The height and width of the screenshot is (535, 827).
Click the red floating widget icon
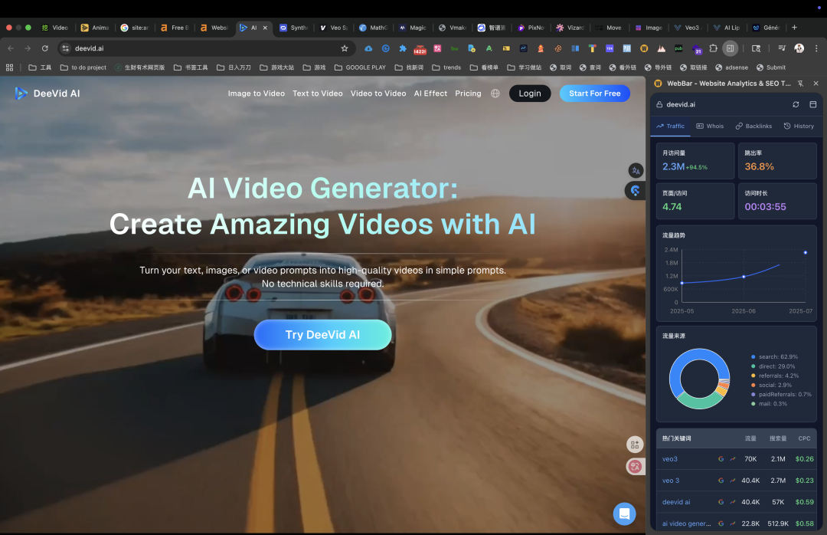(635, 466)
